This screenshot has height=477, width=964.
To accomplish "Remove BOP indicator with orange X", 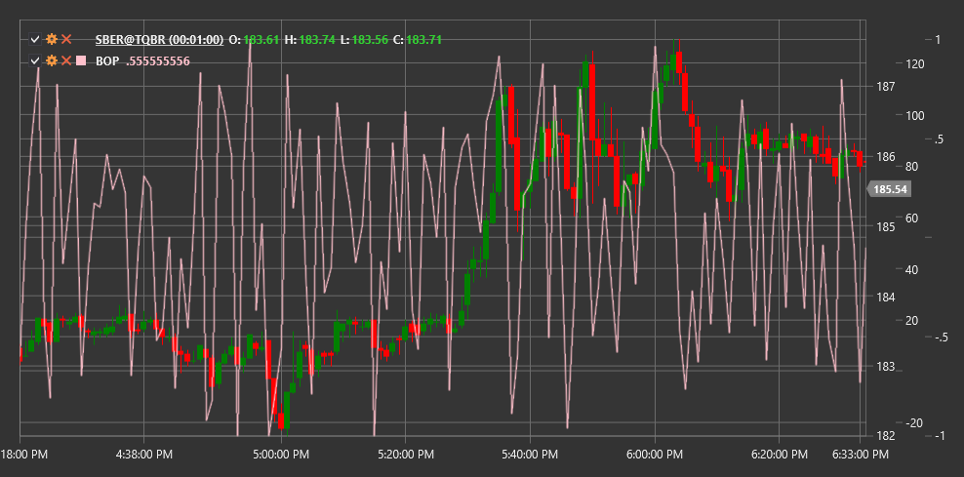I will (66, 60).
